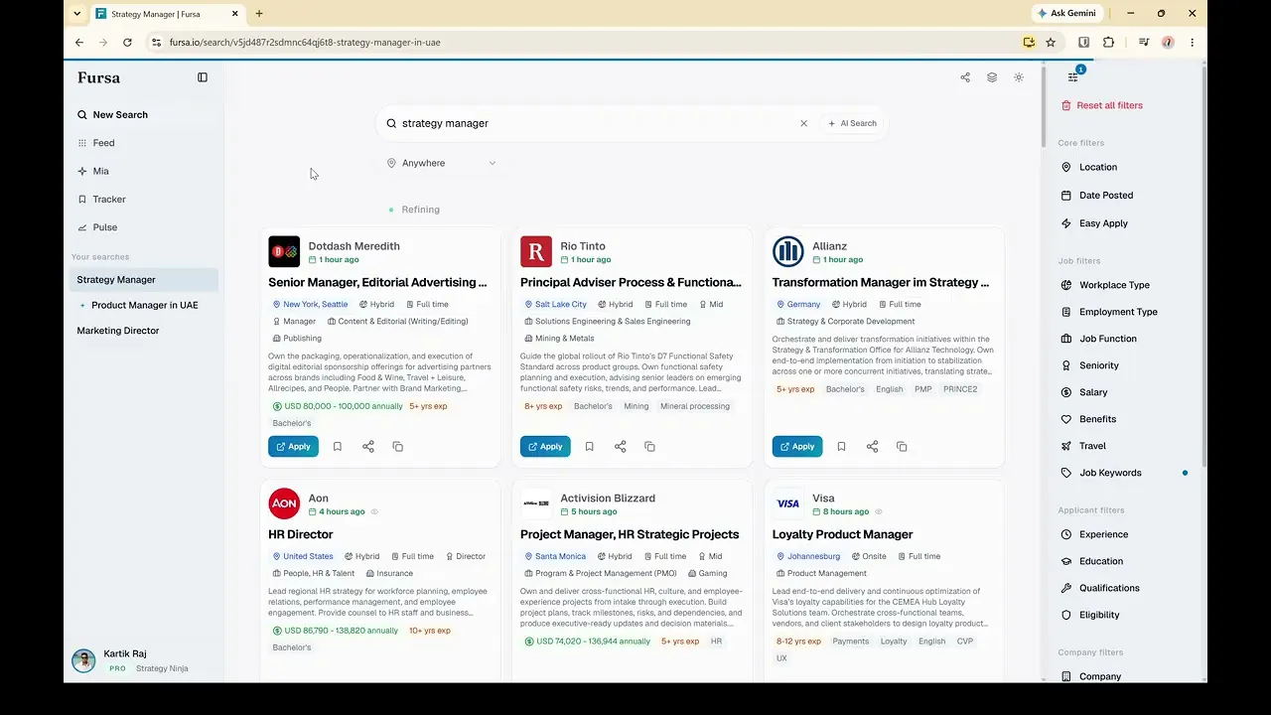Image resolution: width=1271 pixels, height=715 pixels.
Task: Open the Rio Tinto company logo
Action: click(536, 252)
